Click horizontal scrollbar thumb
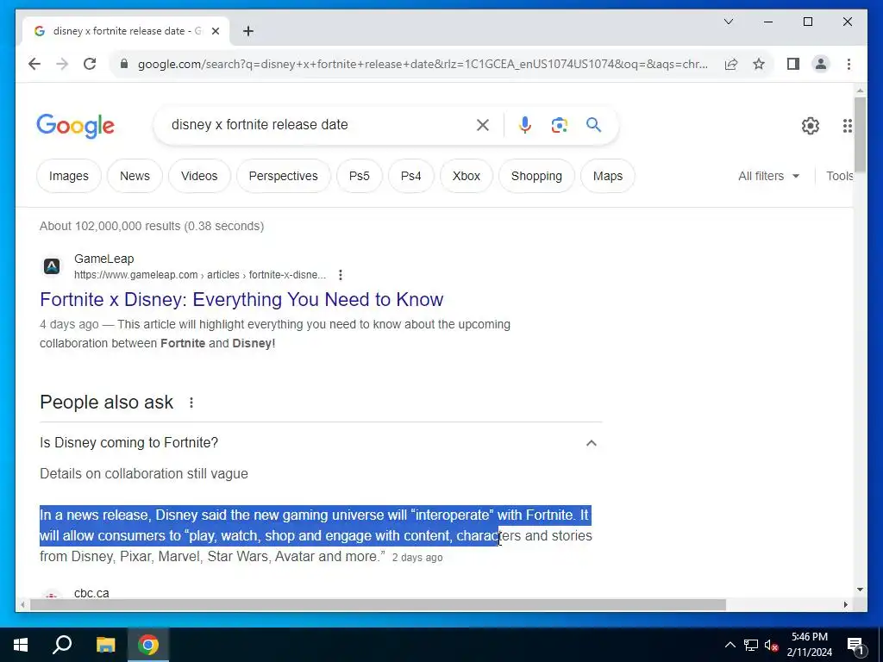 pos(378,604)
